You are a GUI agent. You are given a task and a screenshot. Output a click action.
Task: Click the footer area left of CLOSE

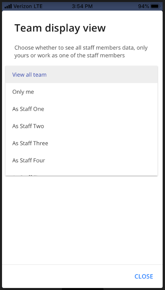point(67,276)
